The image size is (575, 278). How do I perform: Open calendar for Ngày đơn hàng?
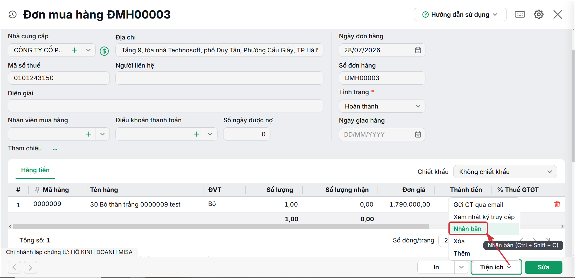(x=418, y=50)
